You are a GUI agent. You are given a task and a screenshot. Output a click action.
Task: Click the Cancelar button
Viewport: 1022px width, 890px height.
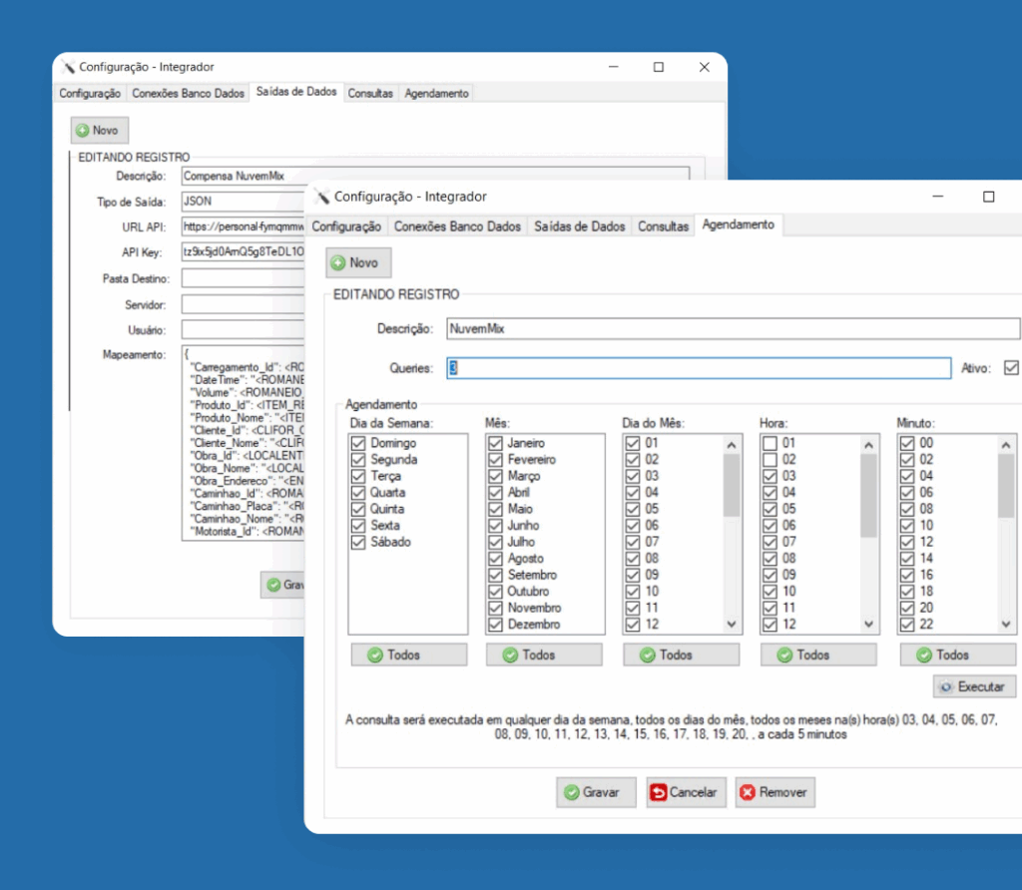coord(686,792)
